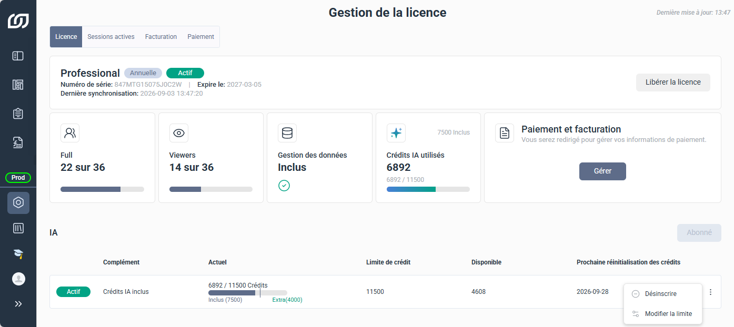Viewport: 734px width, 327px height.
Task: Click the Crédits IA utilisés progress bar
Action: [x=428, y=189]
